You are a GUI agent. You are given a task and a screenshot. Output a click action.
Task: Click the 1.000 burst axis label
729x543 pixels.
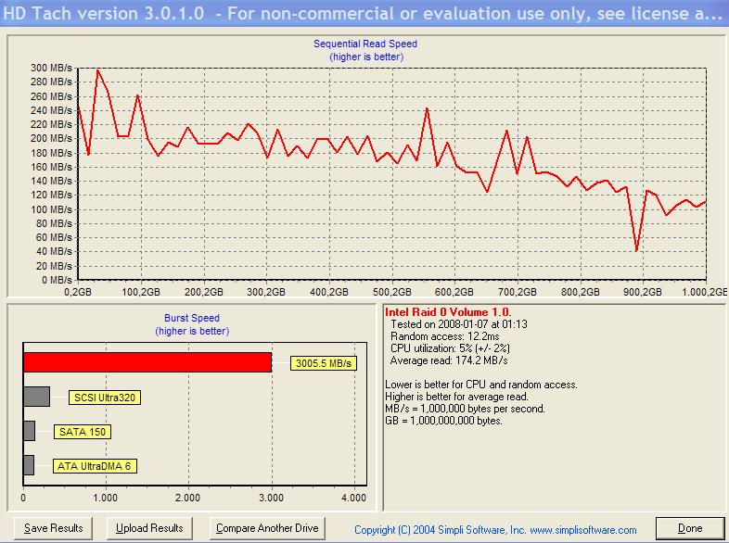point(105,498)
